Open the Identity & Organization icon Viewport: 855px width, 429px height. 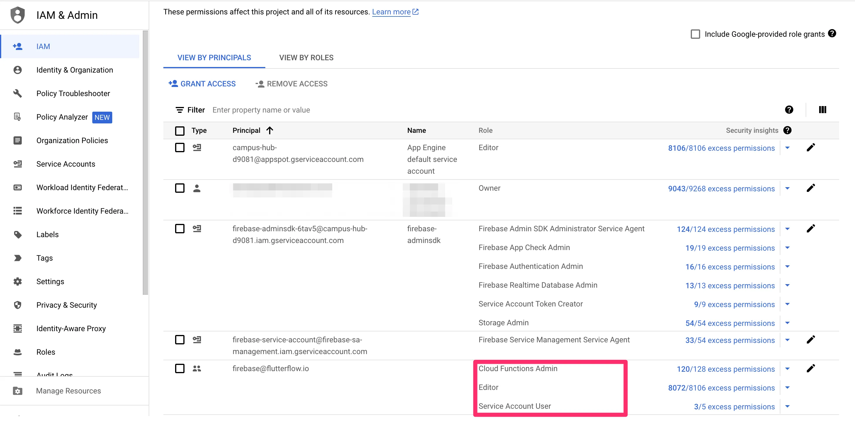click(18, 70)
